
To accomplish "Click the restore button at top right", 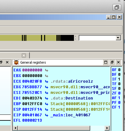I will [117, 7].
